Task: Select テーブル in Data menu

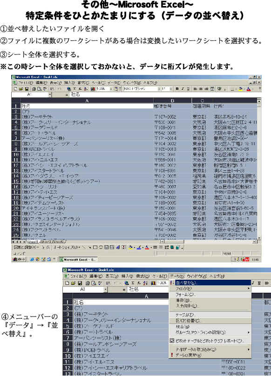Action: tap(210, 315)
